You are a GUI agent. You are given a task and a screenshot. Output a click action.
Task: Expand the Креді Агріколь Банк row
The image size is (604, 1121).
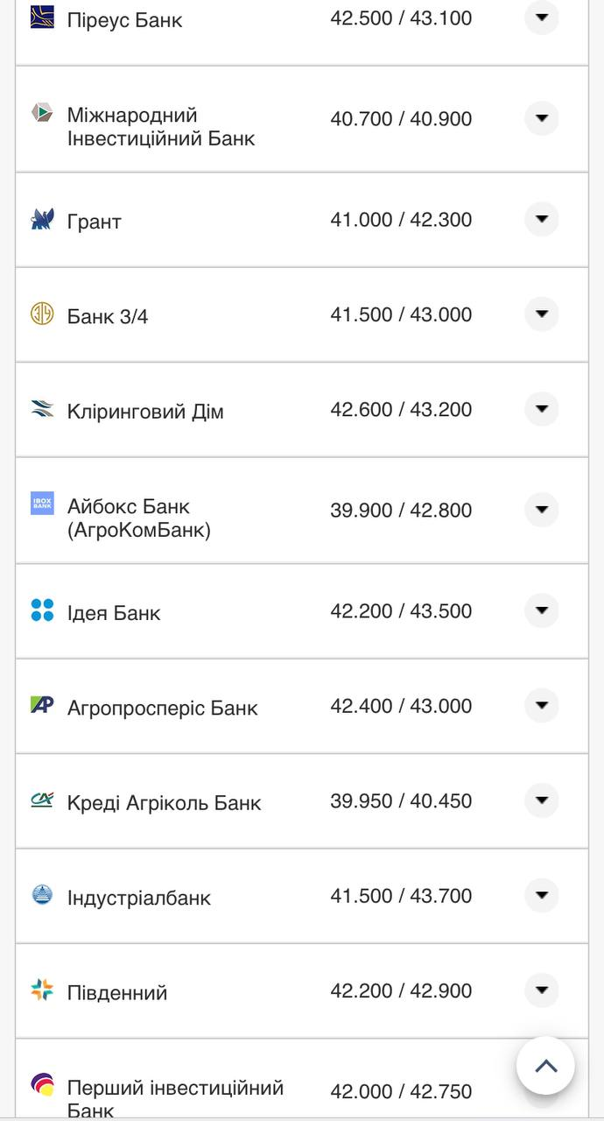coord(542,800)
